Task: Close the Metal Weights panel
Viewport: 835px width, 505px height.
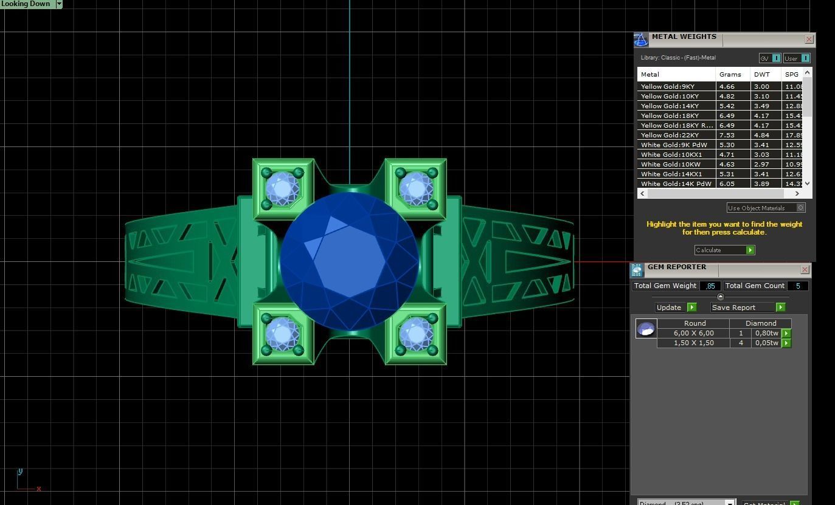Action: [809, 40]
